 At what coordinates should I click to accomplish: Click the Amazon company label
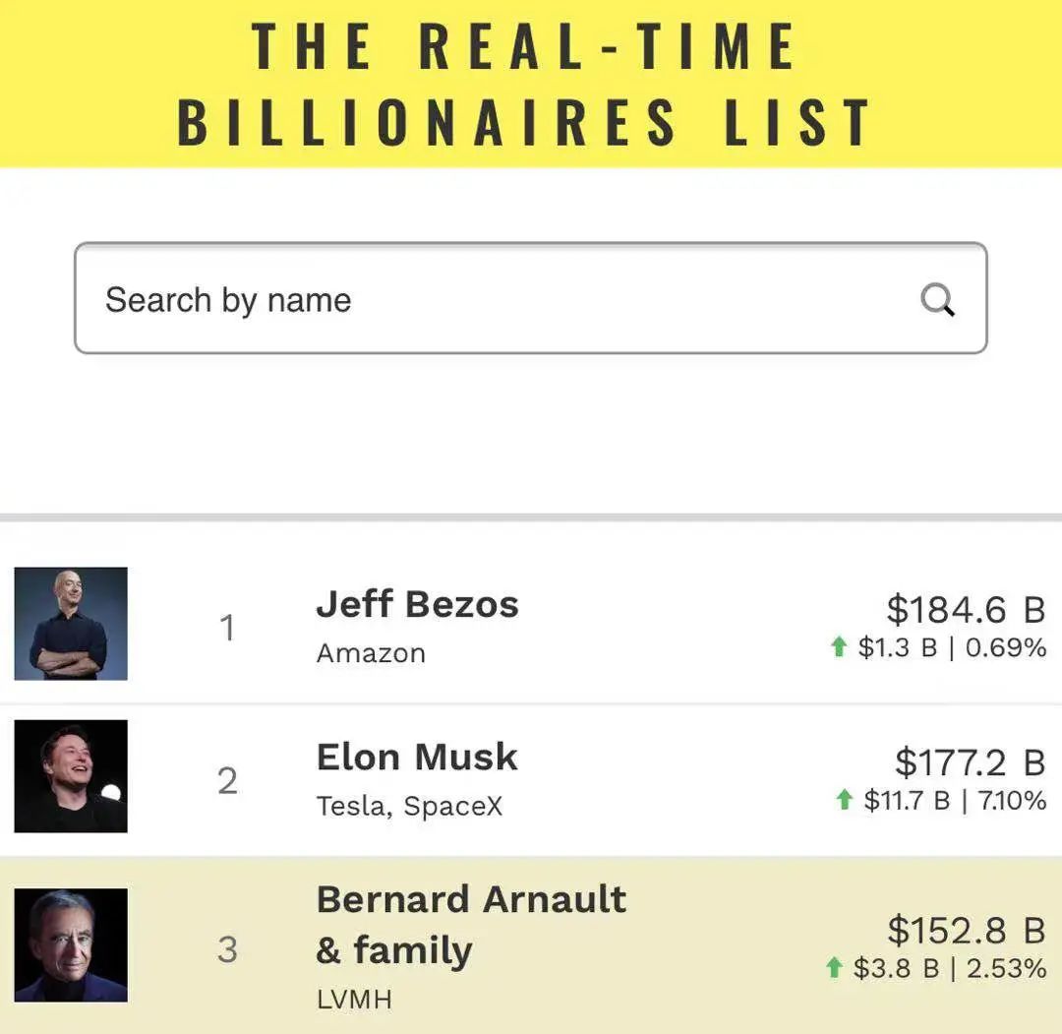point(371,653)
